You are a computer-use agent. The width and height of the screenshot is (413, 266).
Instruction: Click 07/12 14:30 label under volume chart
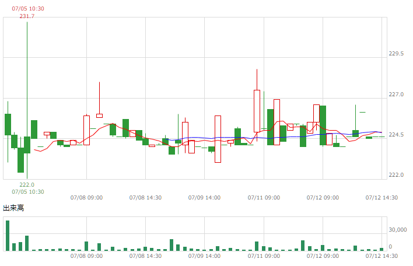[x=381, y=256]
